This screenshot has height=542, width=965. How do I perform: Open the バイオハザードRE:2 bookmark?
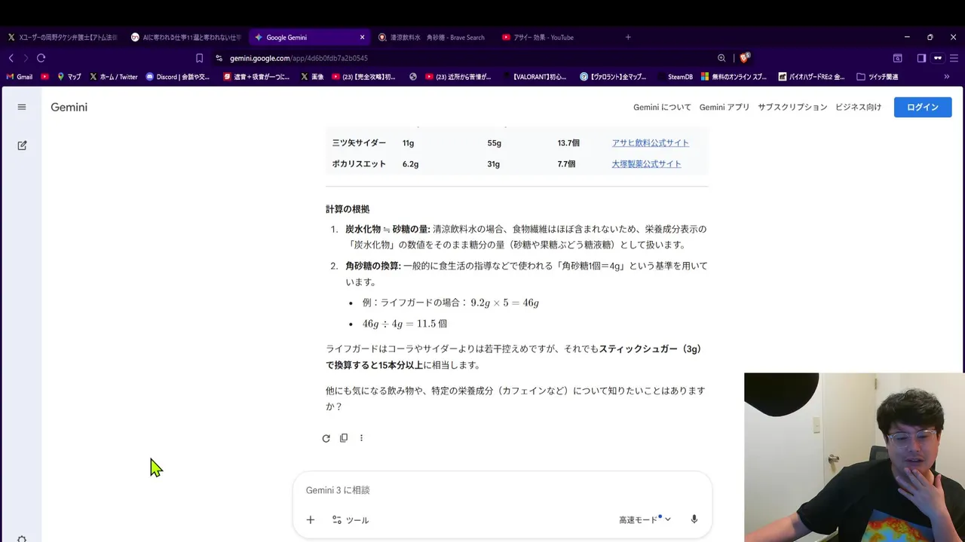[x=811, y=77]
